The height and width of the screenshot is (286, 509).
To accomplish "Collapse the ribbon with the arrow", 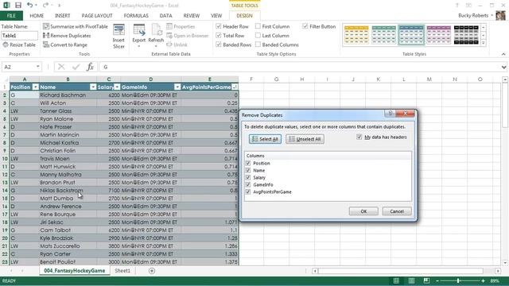I will click(x=503, y=54).
